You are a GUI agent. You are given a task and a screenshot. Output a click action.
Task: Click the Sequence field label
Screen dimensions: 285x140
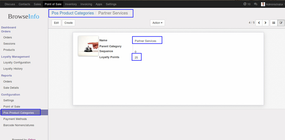tap(106, 51)
